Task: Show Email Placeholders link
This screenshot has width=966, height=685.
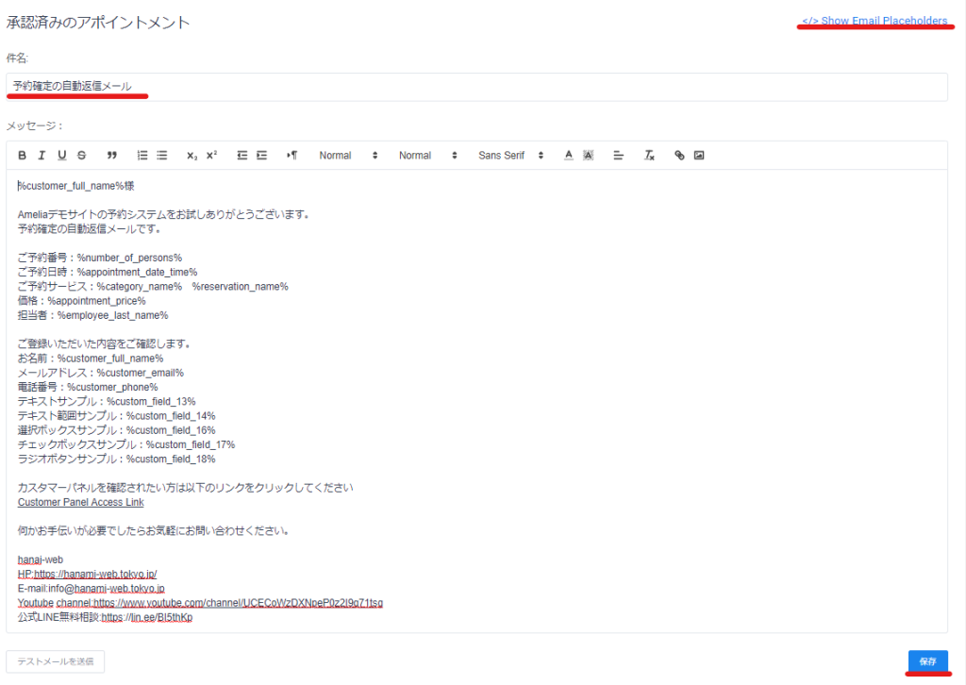Action: click(x=874, y=21)
